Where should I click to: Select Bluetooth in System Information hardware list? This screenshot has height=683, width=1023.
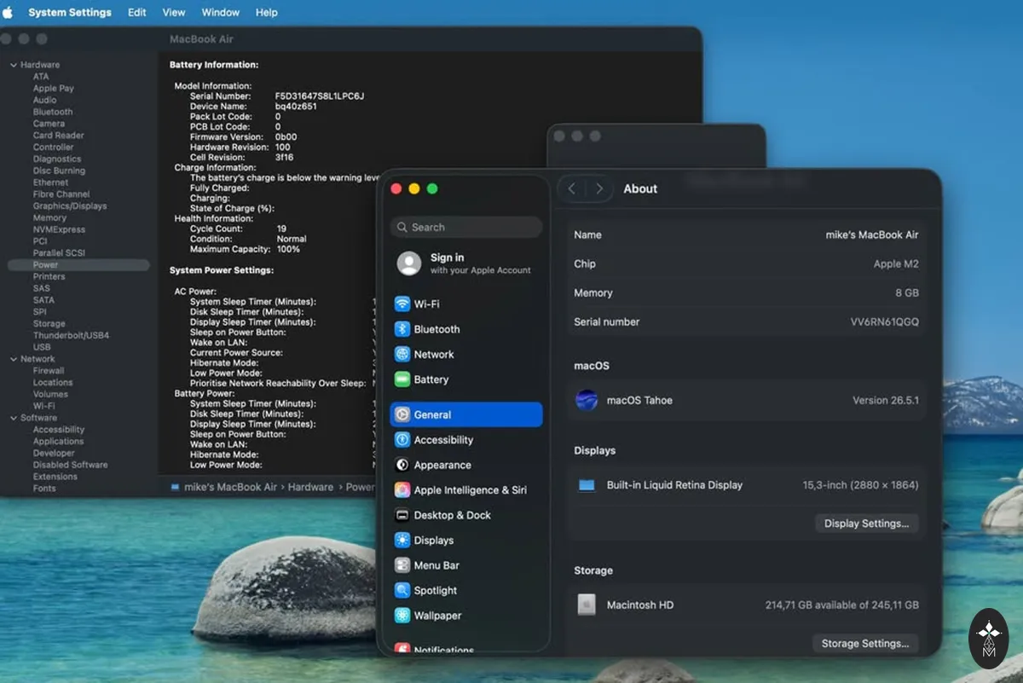click(x=53, y=112)
